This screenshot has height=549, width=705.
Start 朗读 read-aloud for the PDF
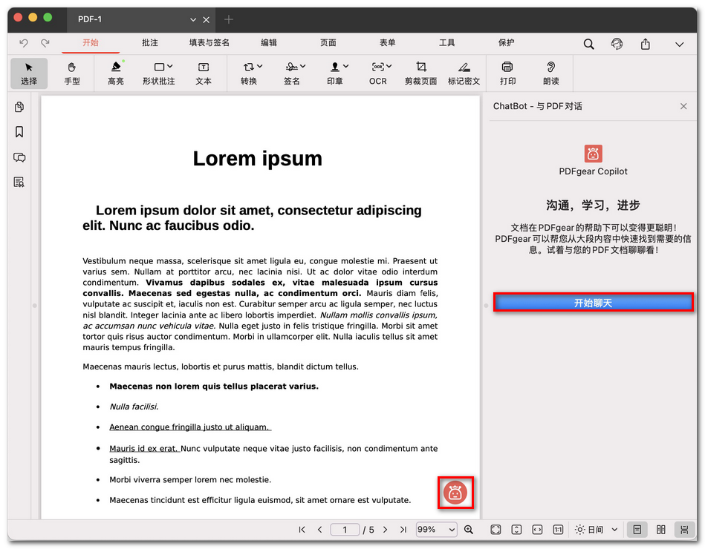tap(551, 73)
